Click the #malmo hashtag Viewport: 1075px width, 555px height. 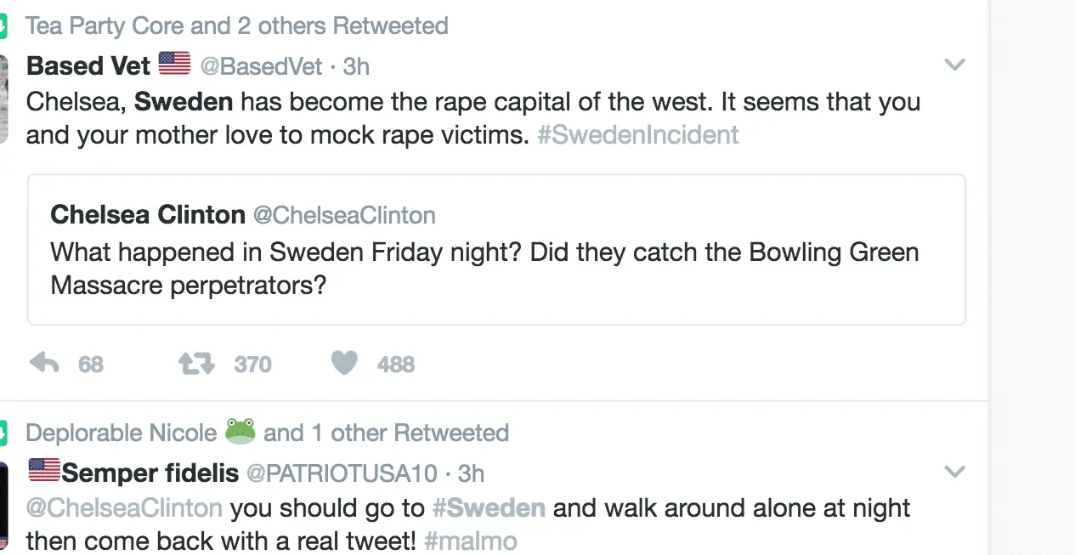tap(470, 541)
